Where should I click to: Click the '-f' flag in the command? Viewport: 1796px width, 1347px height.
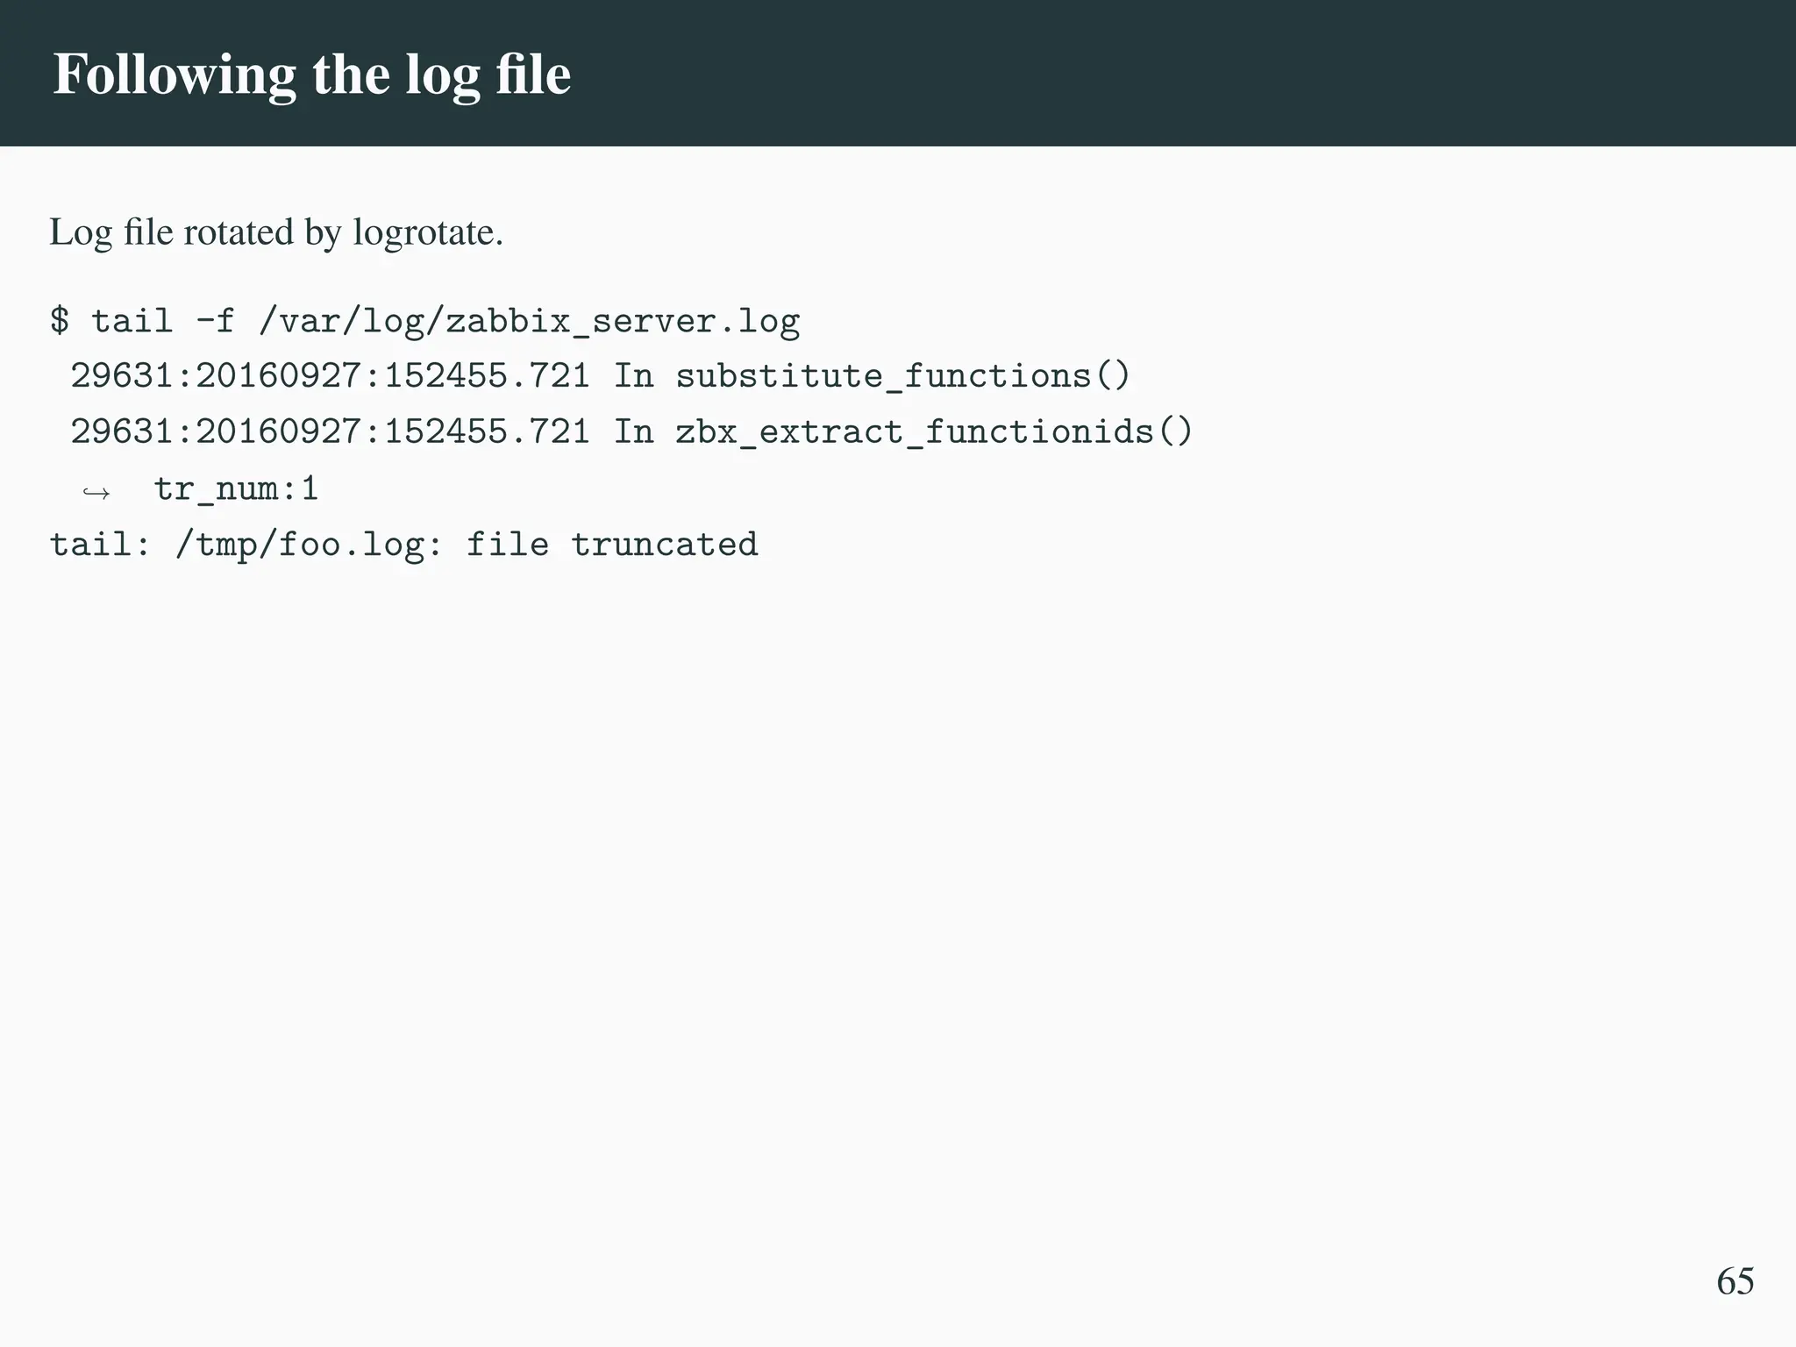pyautogui.click(x=216, y=321)
